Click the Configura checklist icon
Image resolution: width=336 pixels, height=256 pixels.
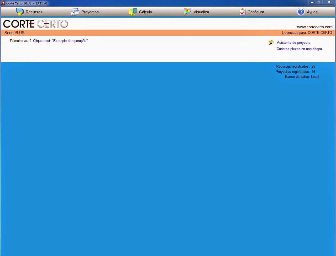tap(243, 12)
